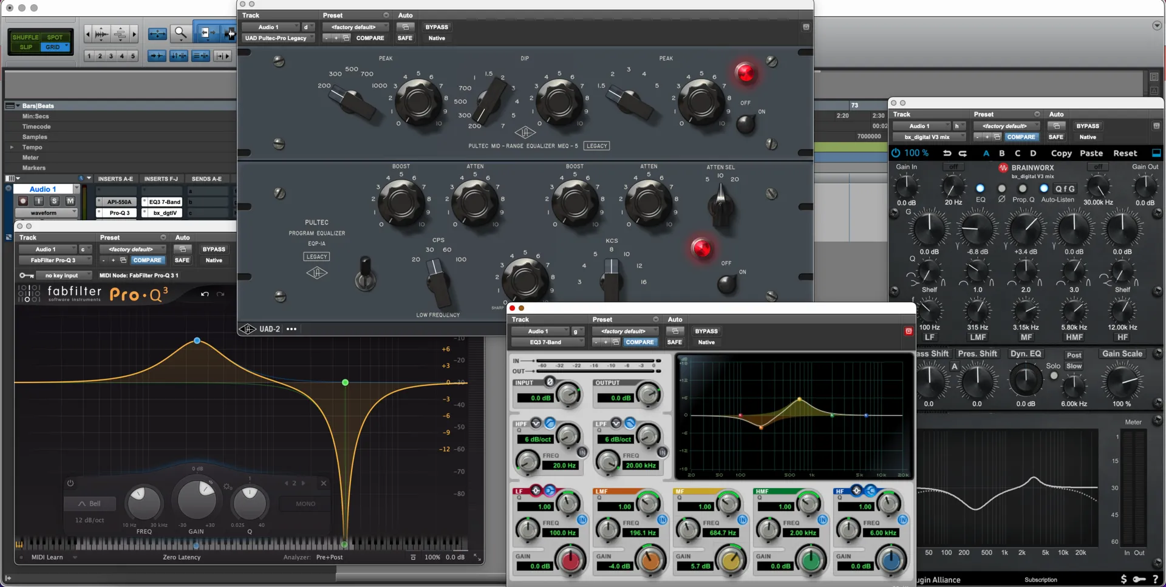Solo the Audio 1 track
Viewport: 1166px width, 587px height.
pyautogui.click(x=54, y=201)
